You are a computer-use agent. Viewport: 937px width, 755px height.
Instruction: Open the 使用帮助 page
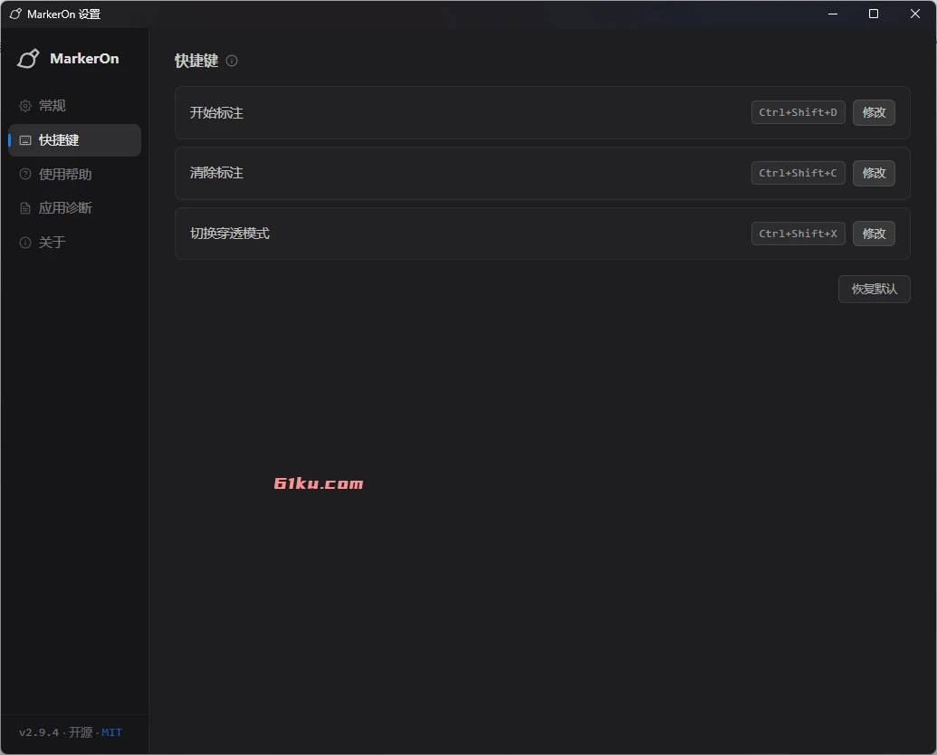(75, 174)
